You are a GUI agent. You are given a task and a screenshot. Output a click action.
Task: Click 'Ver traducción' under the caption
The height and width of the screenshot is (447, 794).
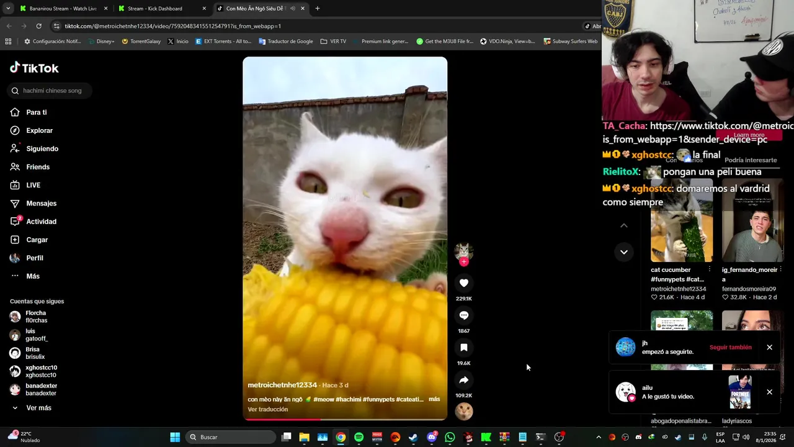pyautogui.click(x=267, y=409)
